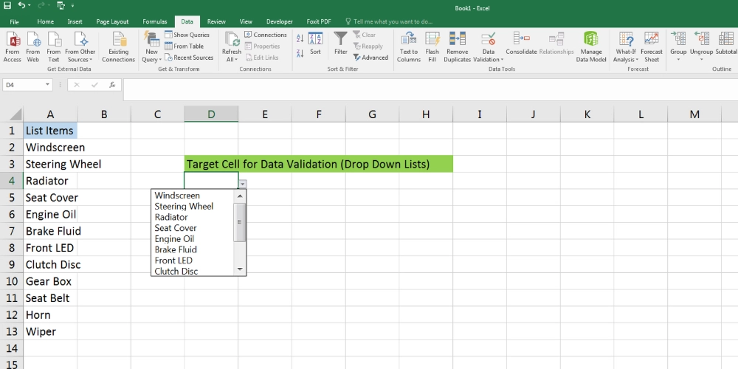Click the drop-down list scrollbar thumb
The width and height of the screenshot is (738, 369).
coord(240,222)
